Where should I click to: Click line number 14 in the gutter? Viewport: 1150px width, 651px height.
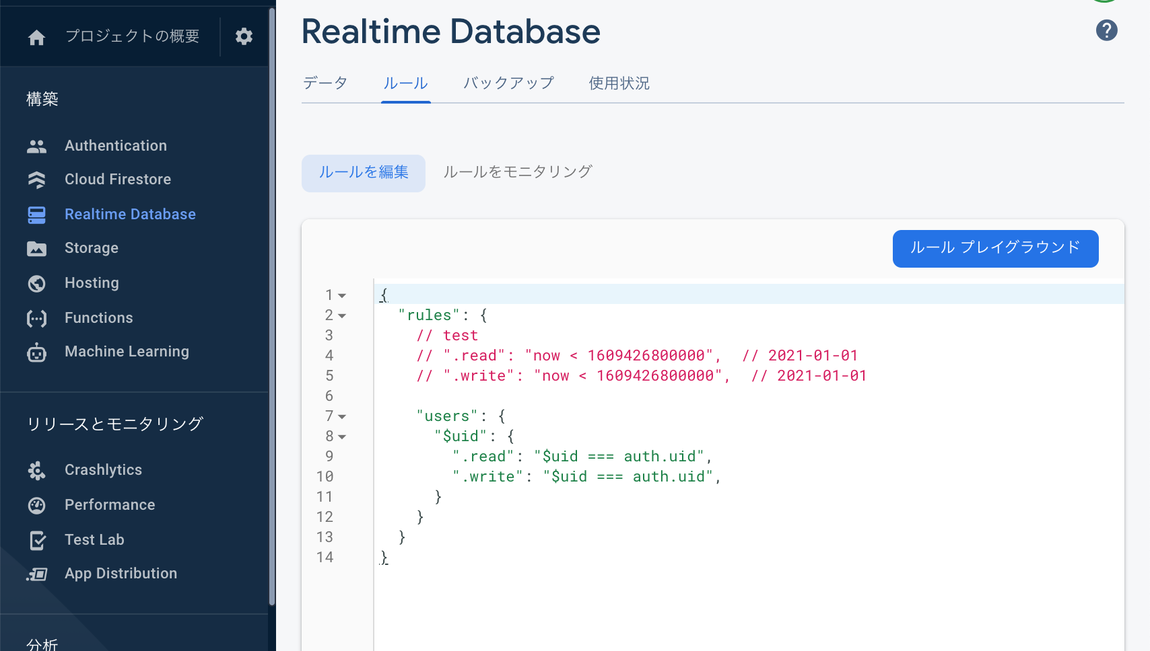pos(325,558)
